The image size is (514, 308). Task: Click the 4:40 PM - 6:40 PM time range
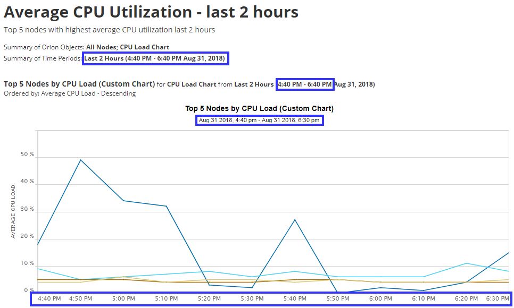tap(305, 83)
